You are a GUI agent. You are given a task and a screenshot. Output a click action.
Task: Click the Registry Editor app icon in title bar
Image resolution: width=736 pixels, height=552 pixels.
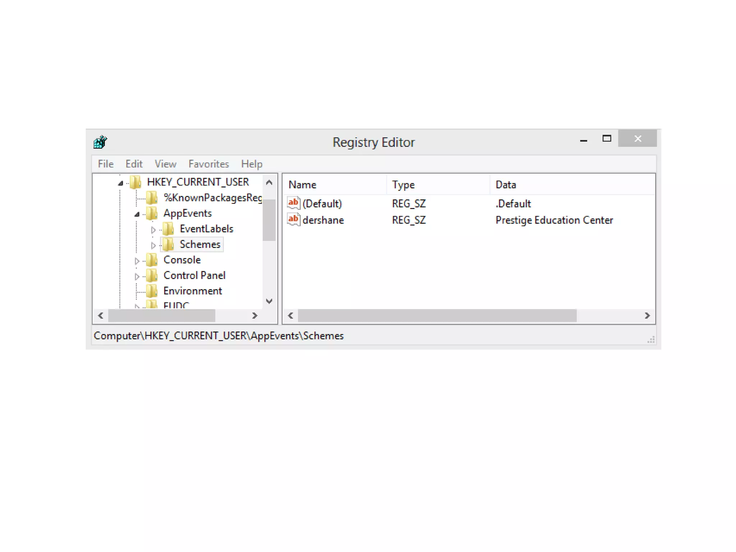tap(100, 142)
